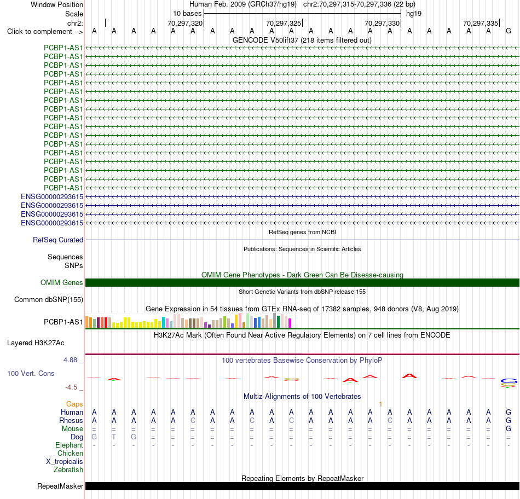
Task: Select the "Chicken" alignment row label
Action: [70, 453]
